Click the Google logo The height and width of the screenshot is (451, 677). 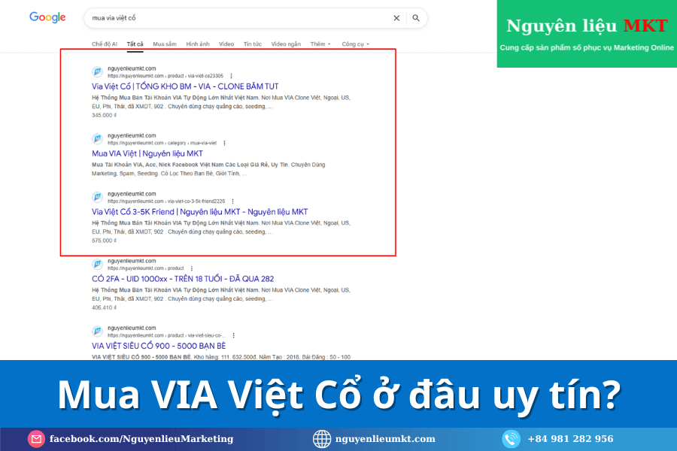point(47,17)
